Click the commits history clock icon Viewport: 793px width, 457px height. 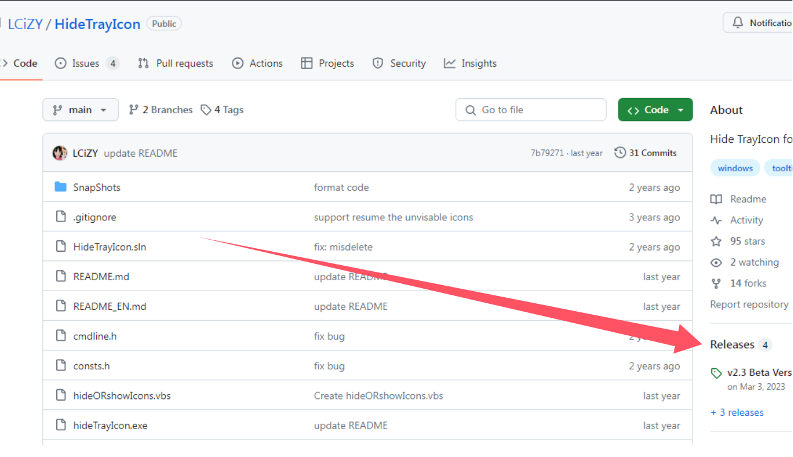pos(620,153)
